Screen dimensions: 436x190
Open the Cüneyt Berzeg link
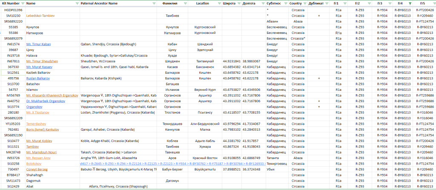[37, 169]
